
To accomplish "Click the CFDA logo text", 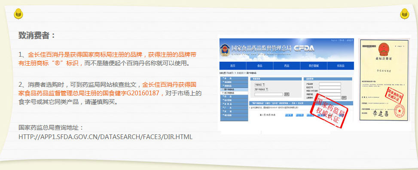I will tap(304, 48).
